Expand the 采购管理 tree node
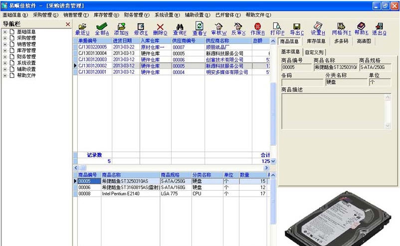Viewport: 400px width, 246px height. (x=5, y=38)
